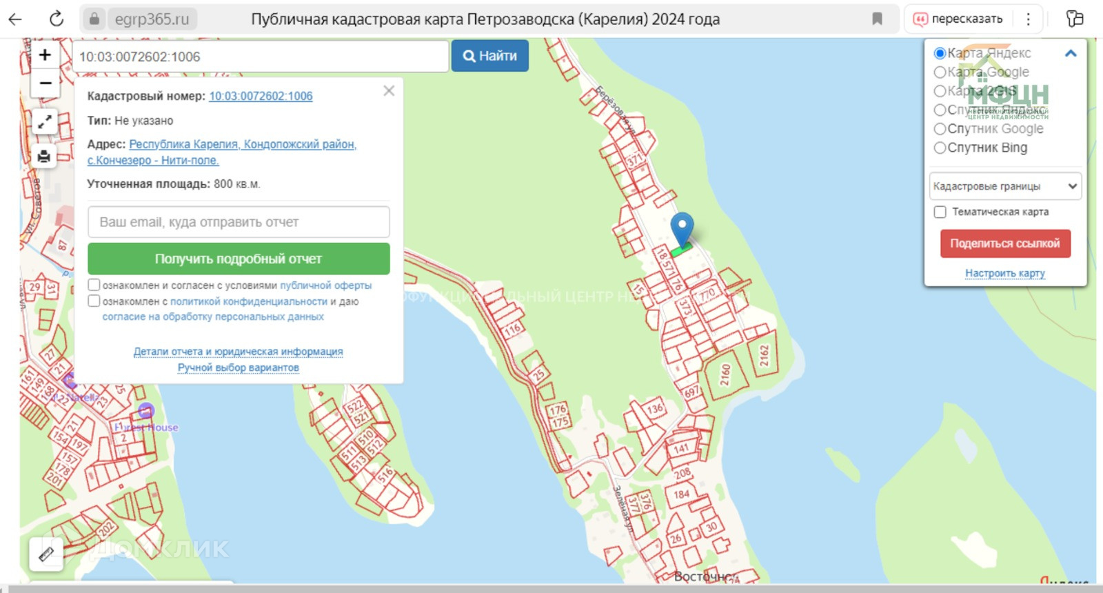Image resolution: width=1103 pixels, height=593 pixels.
Task: Enable the Тематическая карта checkbox
Action: coord(940,212)
